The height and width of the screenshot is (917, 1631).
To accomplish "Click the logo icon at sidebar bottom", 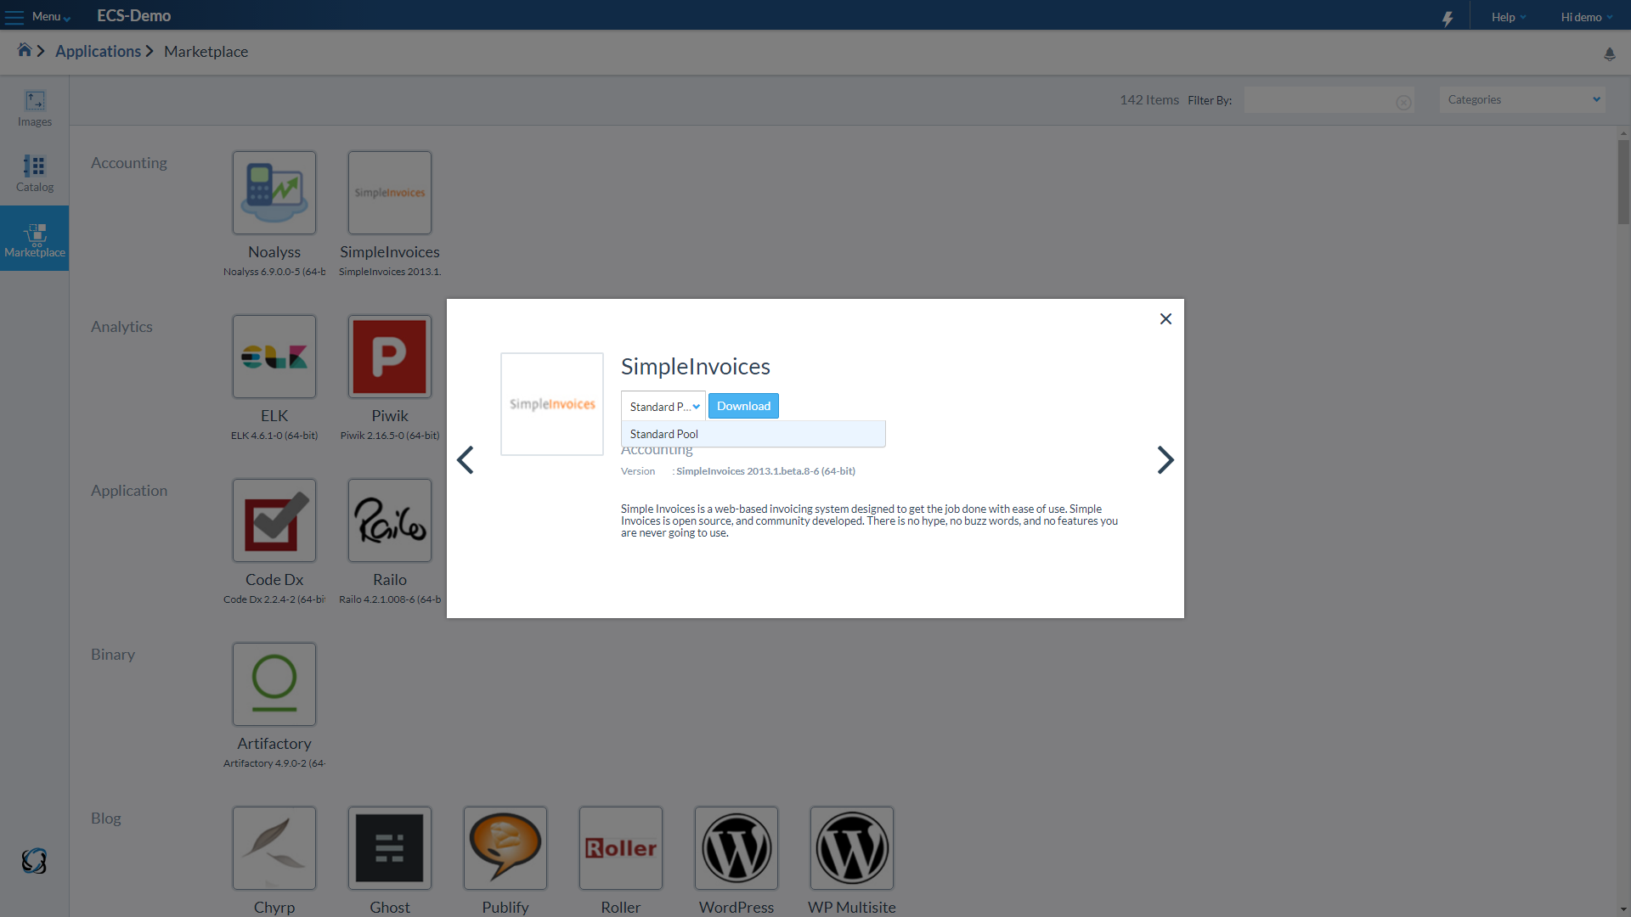I will [x=34, y=861].
